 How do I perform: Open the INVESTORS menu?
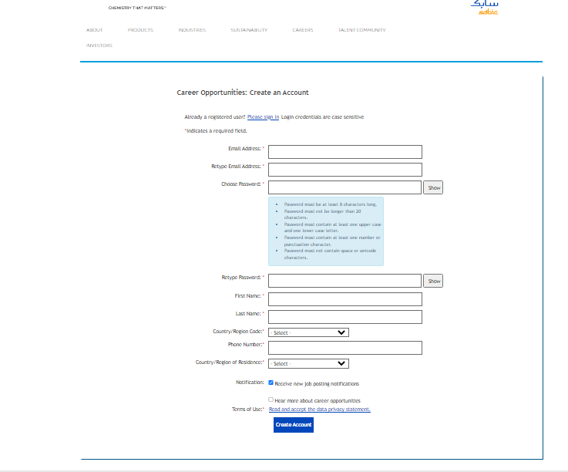coord(99,46)
